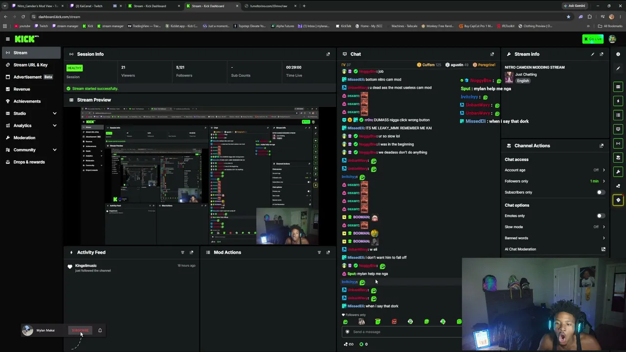
Task: Pop out the Stream info panel
Action: pyautogui.click(x=602, y=54)
